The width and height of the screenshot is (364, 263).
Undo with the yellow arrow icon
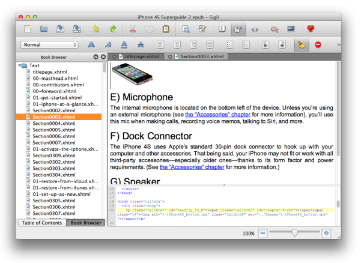pos(96,29)
